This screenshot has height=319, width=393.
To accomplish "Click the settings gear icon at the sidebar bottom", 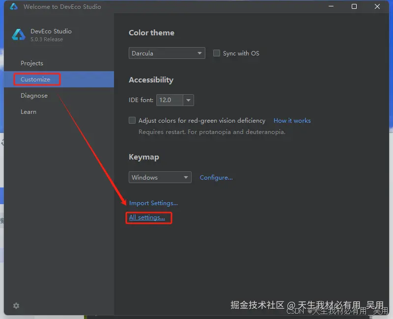I will [16, 305].
